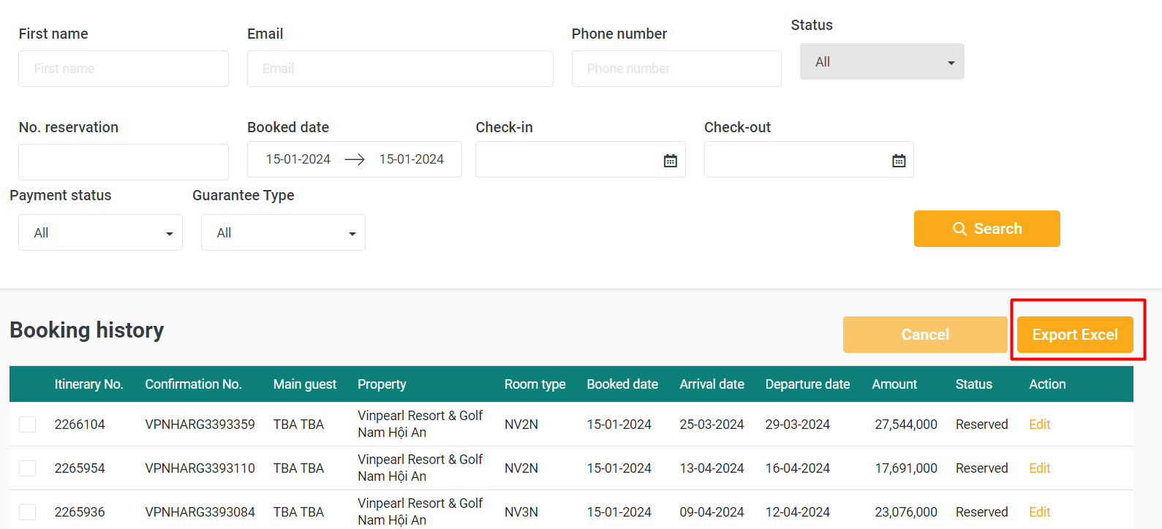Open the Check-in calendar icon
This screenshot has width=1162, height=529.
(670, 161)
